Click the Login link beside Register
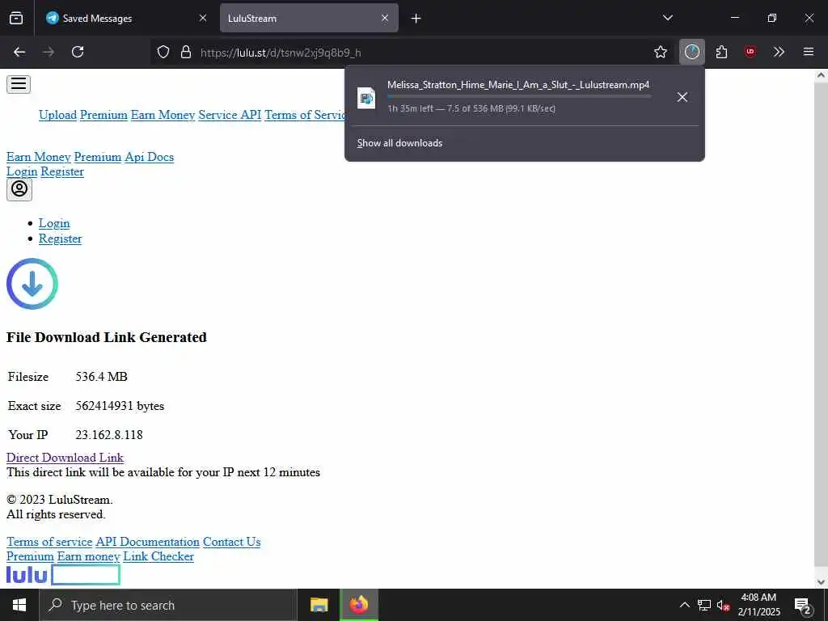828x621 pixels. [22, 171]
